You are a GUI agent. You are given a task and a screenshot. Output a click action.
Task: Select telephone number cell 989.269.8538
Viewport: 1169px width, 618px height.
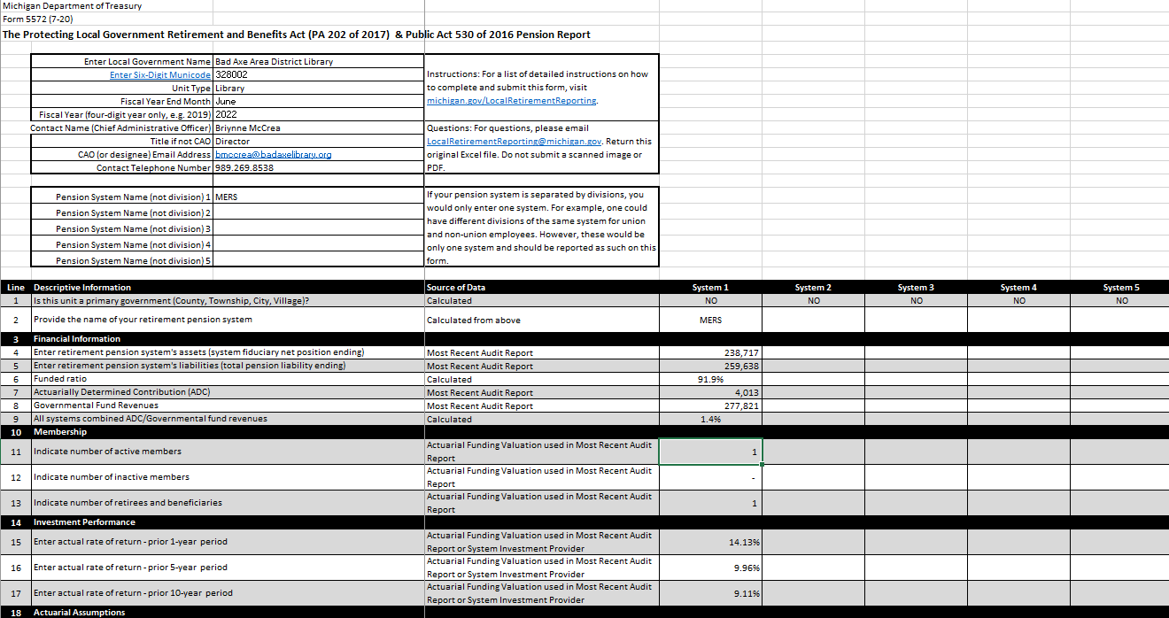click(x=319, y=167)
